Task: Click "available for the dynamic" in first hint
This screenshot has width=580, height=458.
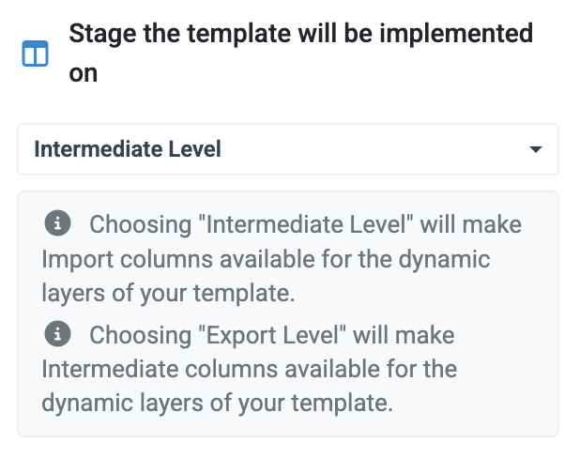Action: click(x=355, y=259)
